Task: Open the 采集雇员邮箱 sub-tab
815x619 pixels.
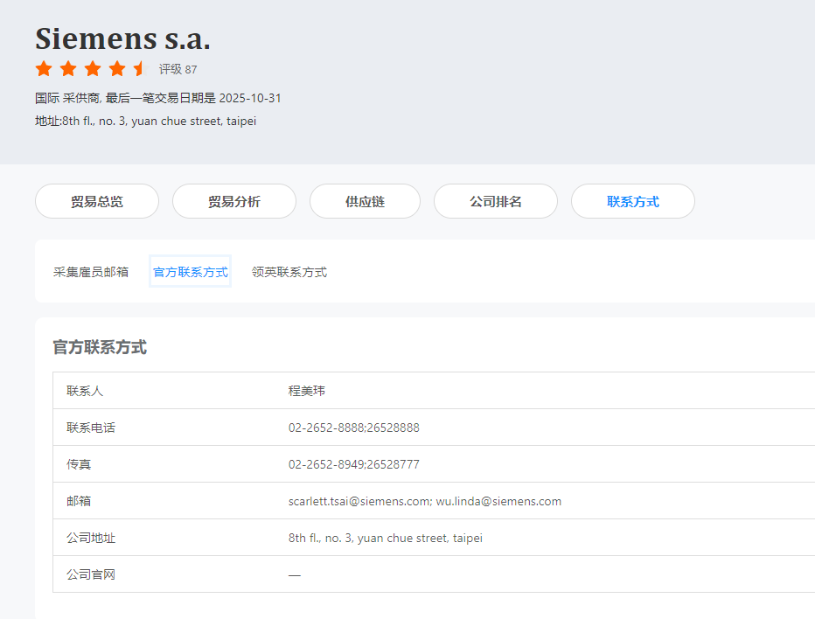Action: click(91, 272)
